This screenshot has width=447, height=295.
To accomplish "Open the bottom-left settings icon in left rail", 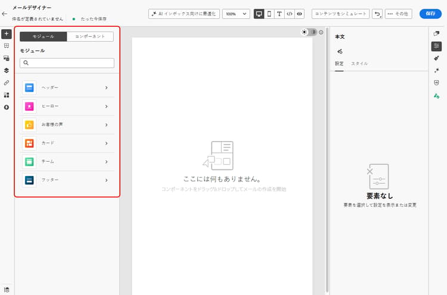I will [x=7, y=290].
